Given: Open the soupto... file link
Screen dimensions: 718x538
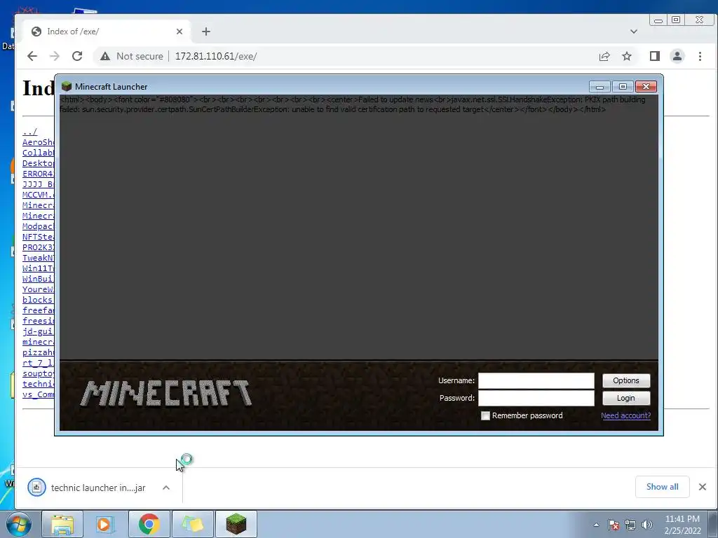Looking at the screenshot, I should [38, 374].
